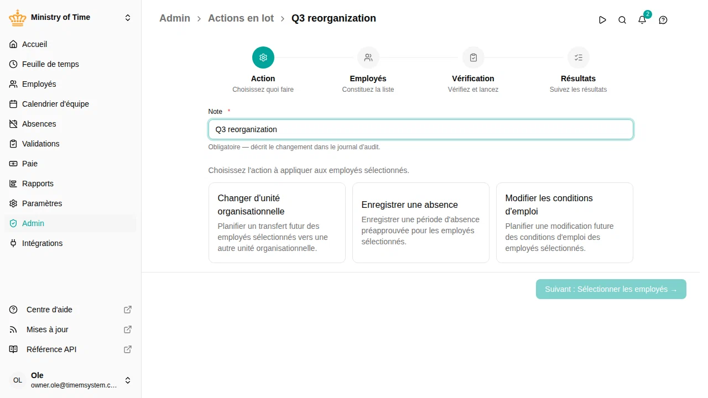
Task: Click the Rapports chart icon
Action: click(x=14, y=184)
